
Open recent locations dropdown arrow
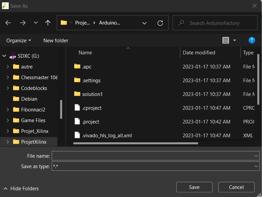tap(36, 23)
